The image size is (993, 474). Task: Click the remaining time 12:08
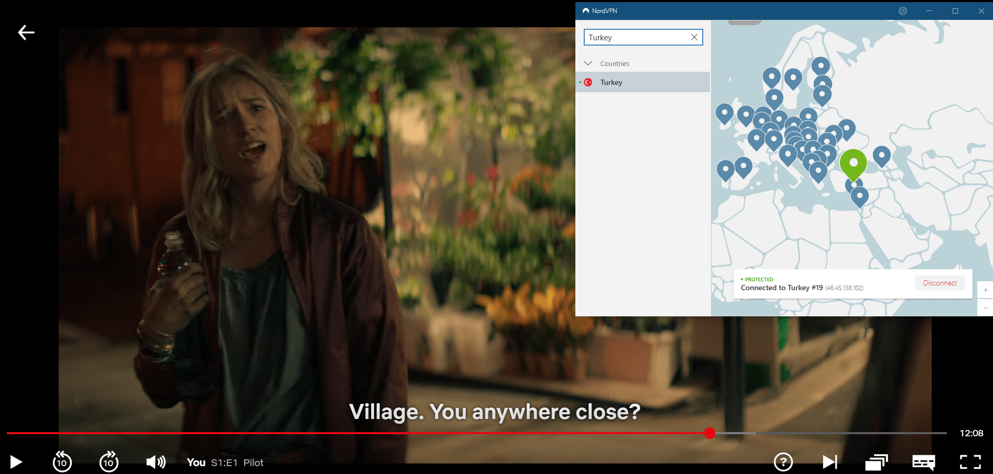point(971,433)
